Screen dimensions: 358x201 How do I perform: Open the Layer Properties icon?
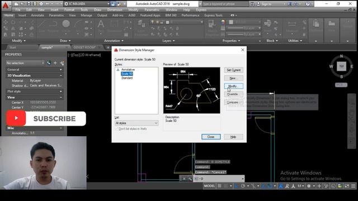[x=142, y=24]
